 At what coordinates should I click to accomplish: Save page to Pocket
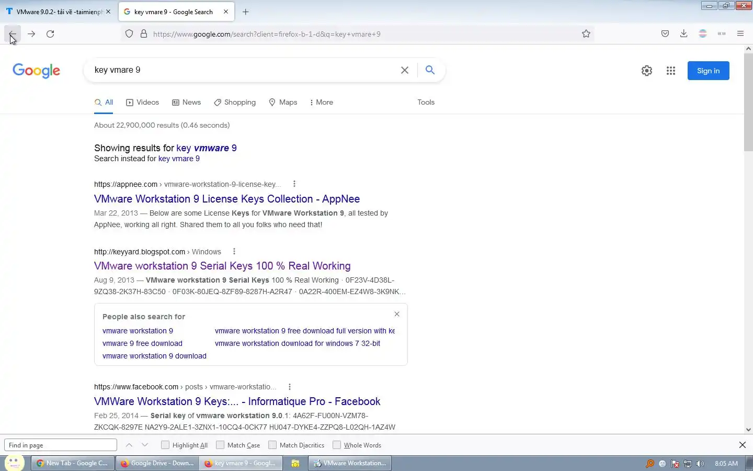point(665,34)
